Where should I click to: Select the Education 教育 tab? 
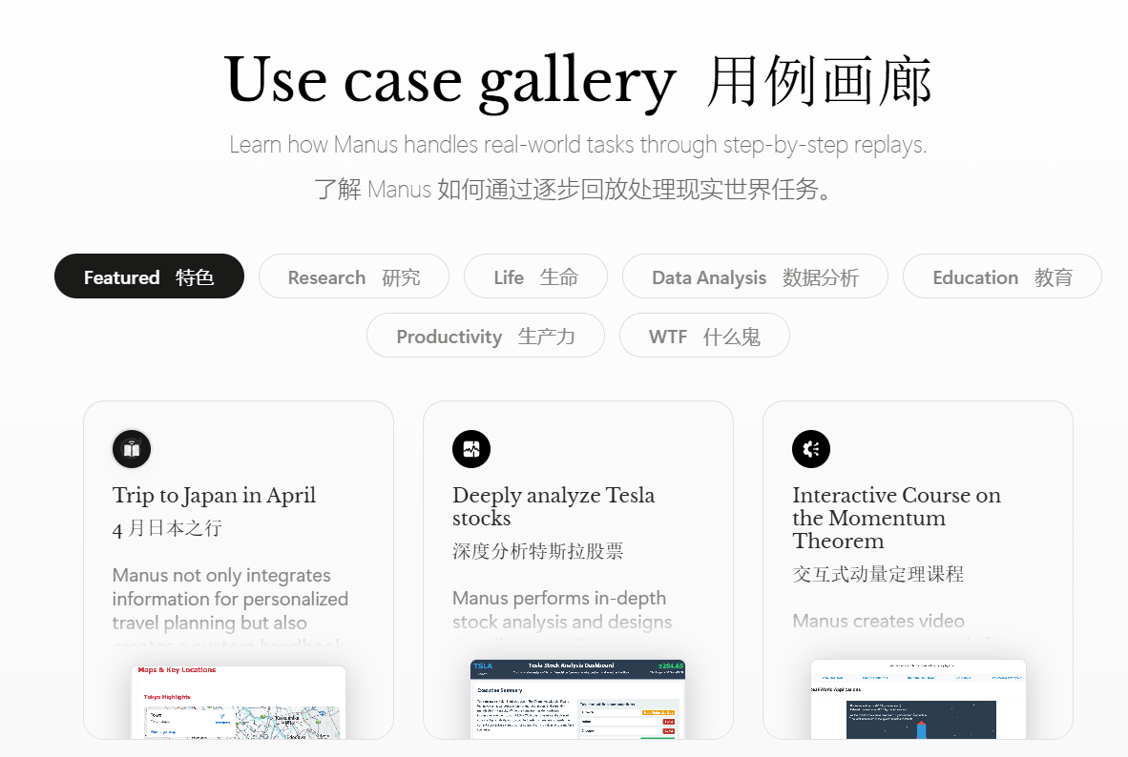pyautogui.click(x=1002, y=276)
